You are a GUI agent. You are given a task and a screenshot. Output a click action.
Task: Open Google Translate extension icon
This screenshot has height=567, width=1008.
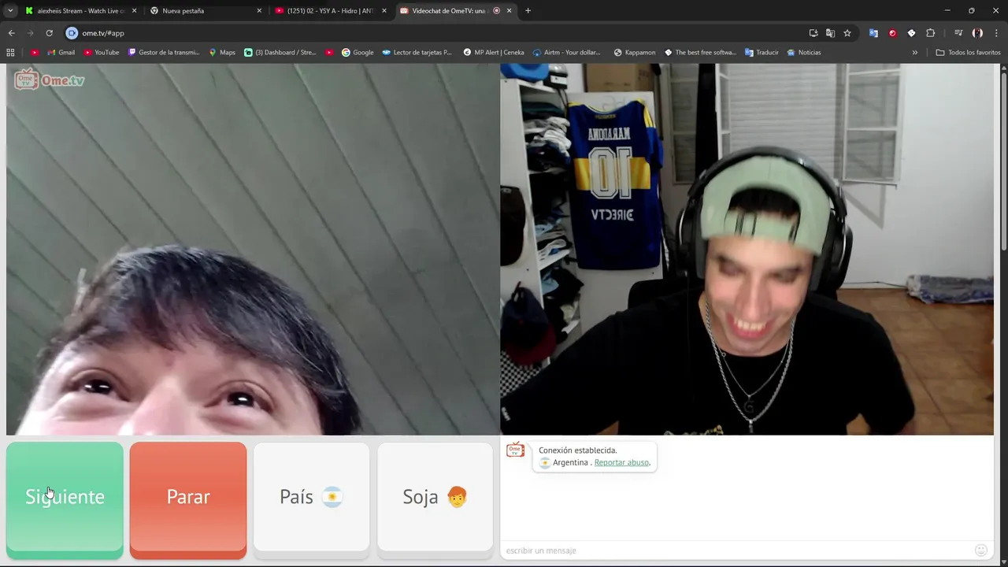click(873, 33)
